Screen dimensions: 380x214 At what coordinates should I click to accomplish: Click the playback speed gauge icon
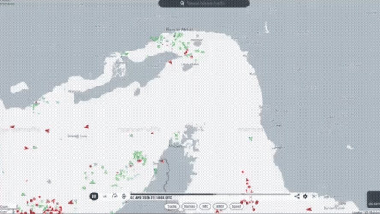114,196
